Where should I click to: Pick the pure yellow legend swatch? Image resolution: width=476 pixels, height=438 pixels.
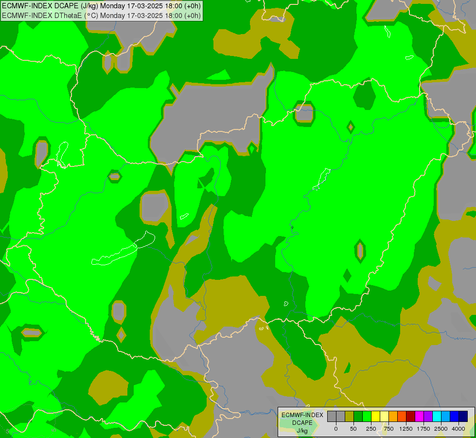pyautogui.click(x=375, y=417)
